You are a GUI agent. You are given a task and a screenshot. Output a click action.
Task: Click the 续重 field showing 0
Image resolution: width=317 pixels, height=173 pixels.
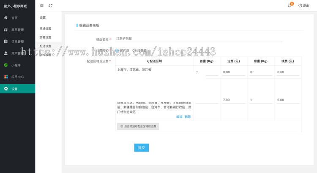click(261, 72)
